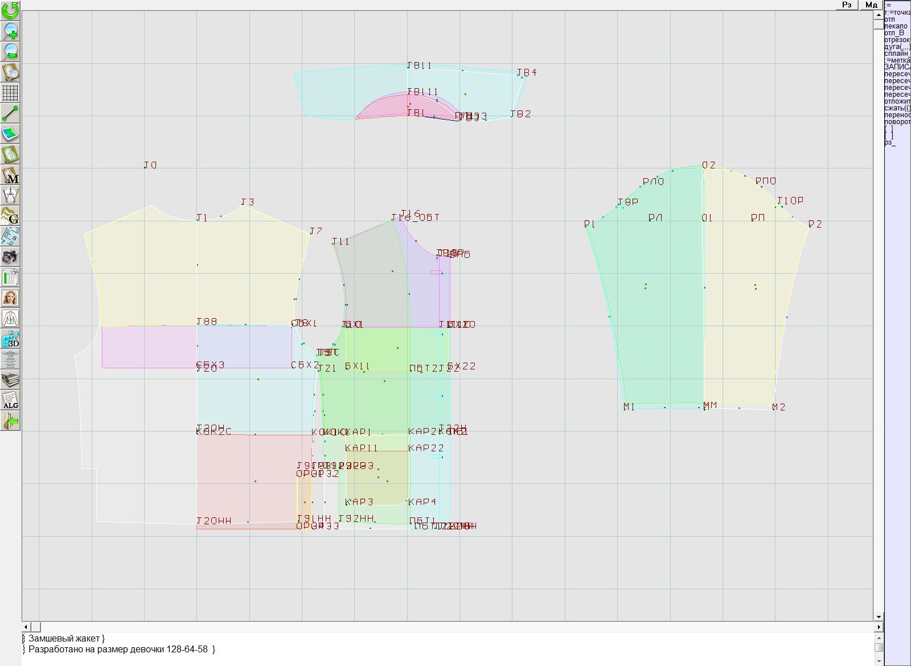
Task: Switch to the 3D view icon
Action: pos(10,339)
